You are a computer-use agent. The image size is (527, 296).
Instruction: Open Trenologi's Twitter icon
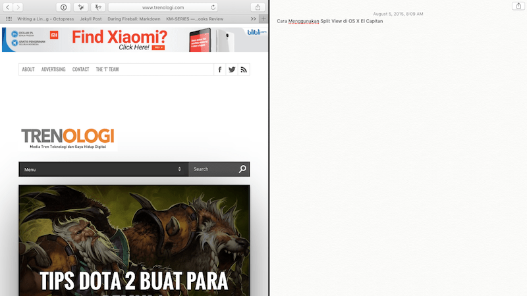[x=232, y=70]
